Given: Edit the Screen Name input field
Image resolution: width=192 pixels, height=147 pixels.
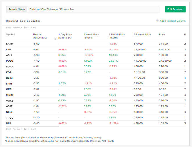Looking at the screenshot, I should pos(94,9).
